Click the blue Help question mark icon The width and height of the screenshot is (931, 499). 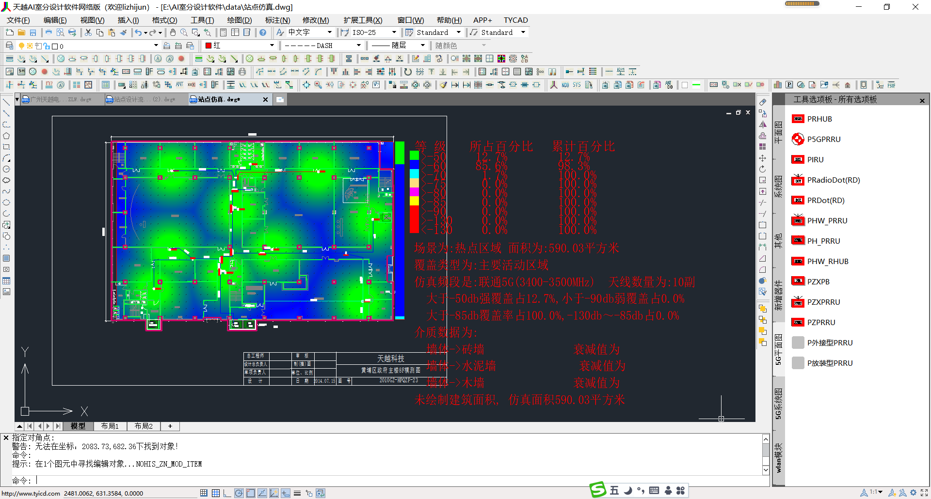click(x=263, y=32)
